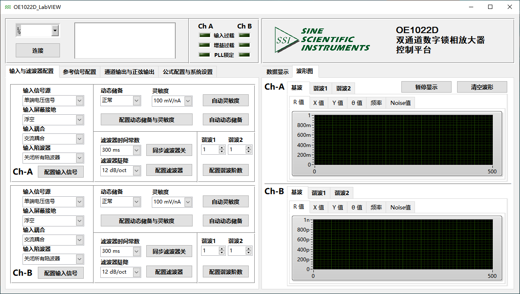Toggle the Ch-B 同步滤波器关 button
The image size is (520, 294).
[x=169, y=252]
